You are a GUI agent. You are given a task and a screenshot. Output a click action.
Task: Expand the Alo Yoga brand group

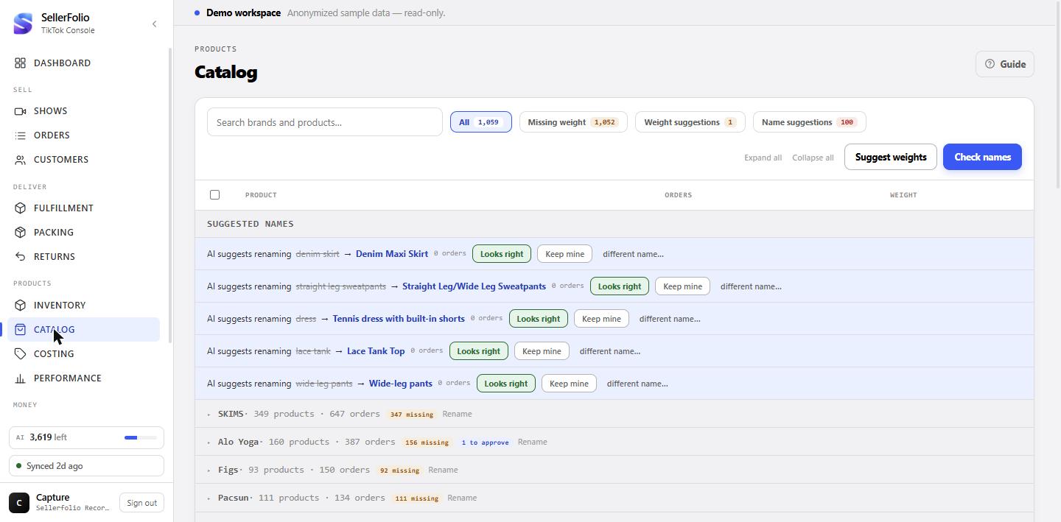tap(209, 442)
